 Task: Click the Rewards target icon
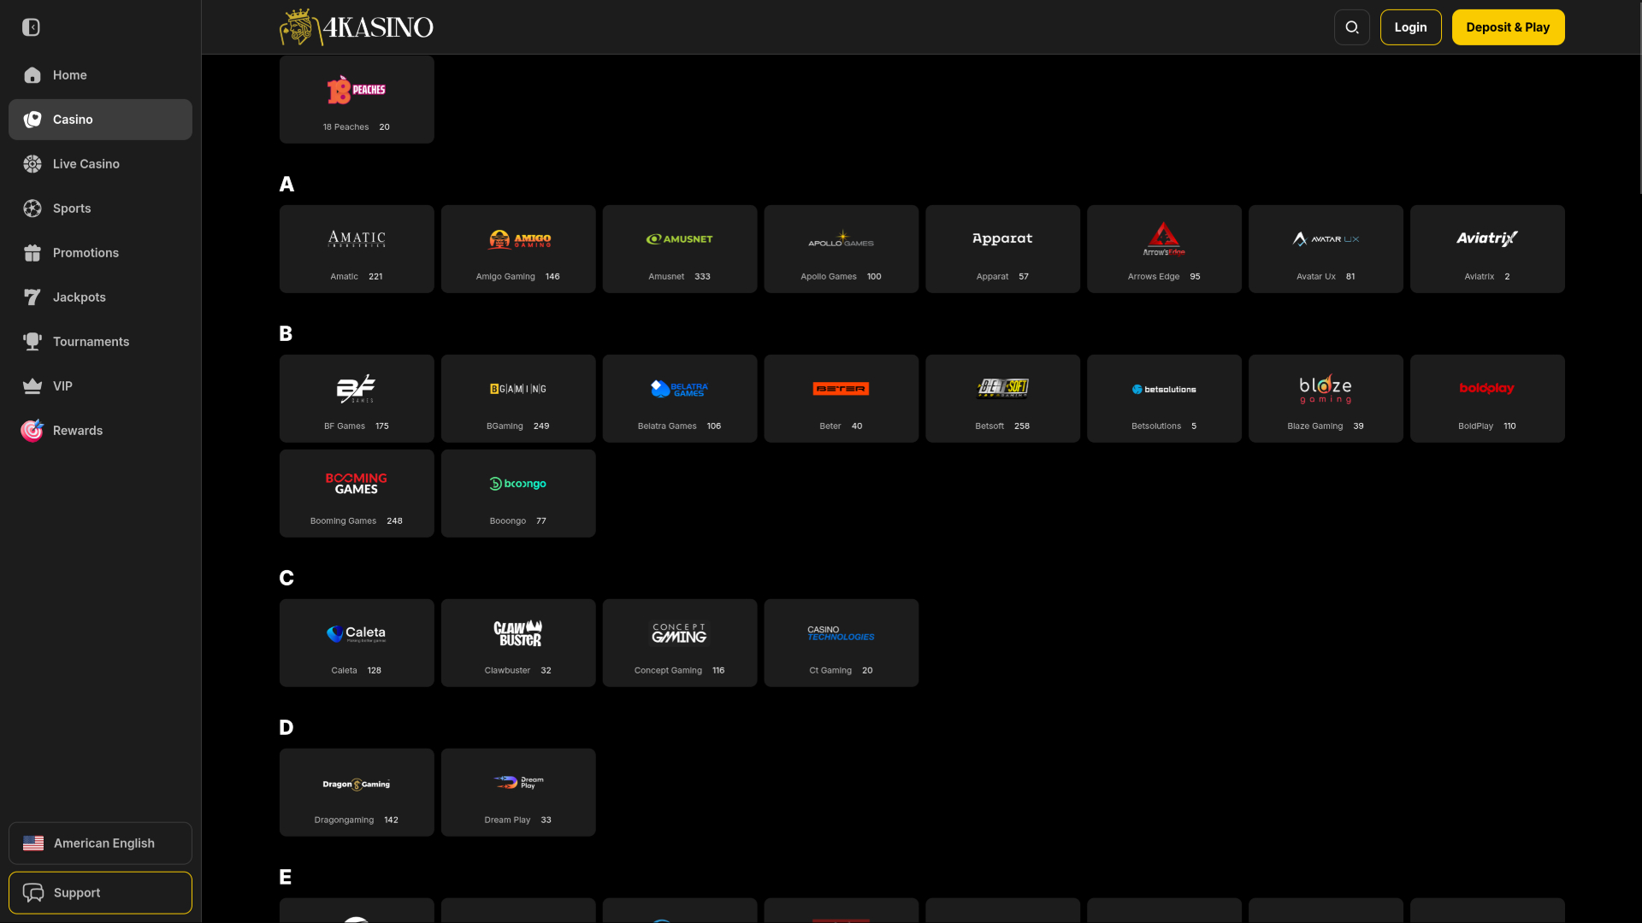[x=32, y=430]
